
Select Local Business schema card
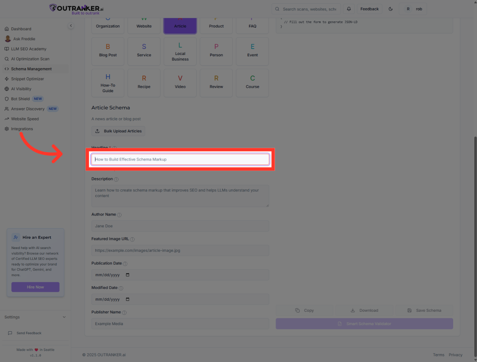coord(180,51)
